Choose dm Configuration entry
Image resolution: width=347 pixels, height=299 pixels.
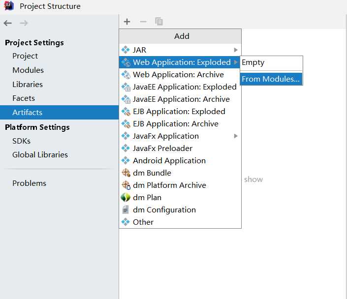coord(180,209)
